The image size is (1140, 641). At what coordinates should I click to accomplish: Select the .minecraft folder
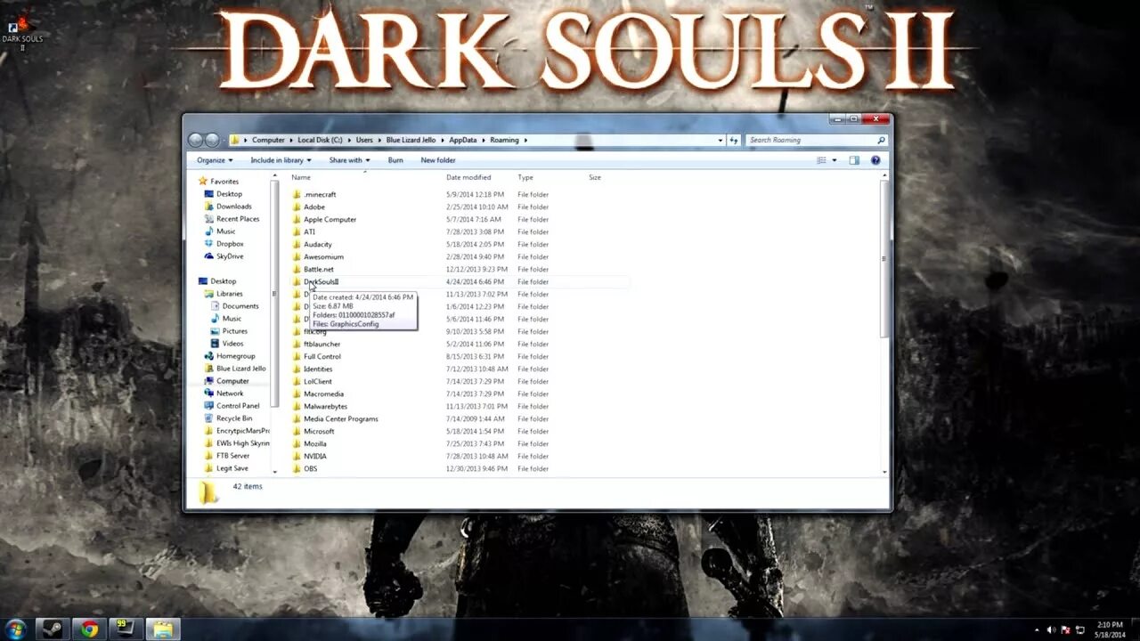click(x=320, y=194)
